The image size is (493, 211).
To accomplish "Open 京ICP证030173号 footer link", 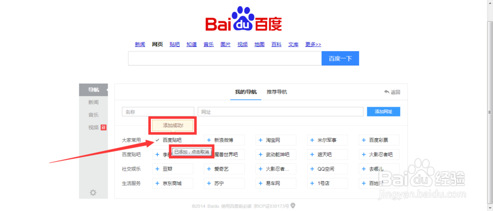I will [x=271, y=206].
